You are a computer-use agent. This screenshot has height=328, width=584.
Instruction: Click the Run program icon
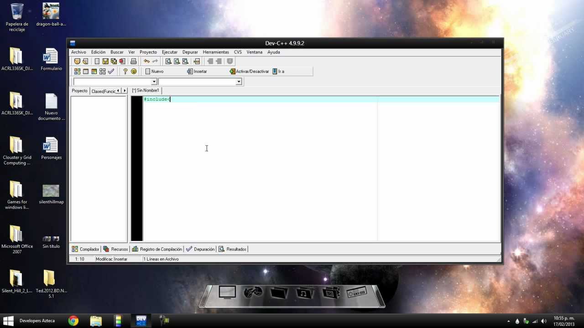pyautogui.click(x=85, y=72)
